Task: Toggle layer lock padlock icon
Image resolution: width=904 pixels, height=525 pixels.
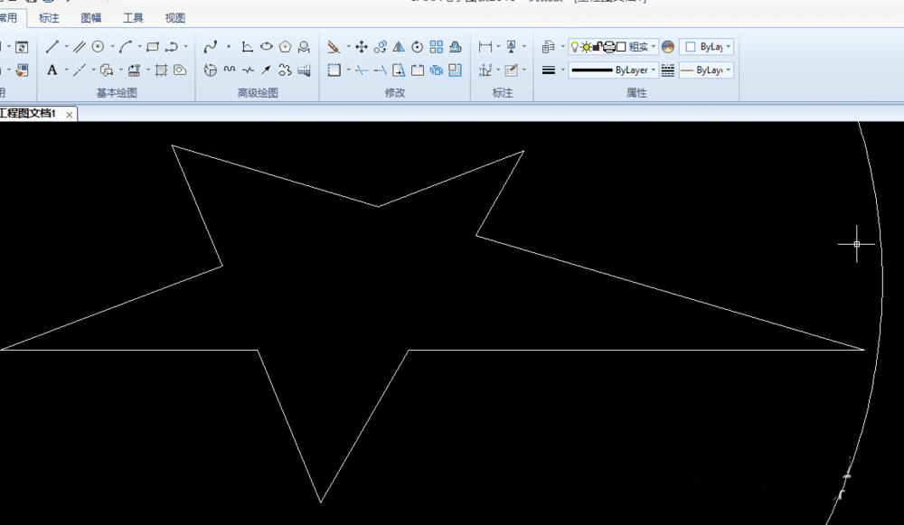Action: point(598,47)
